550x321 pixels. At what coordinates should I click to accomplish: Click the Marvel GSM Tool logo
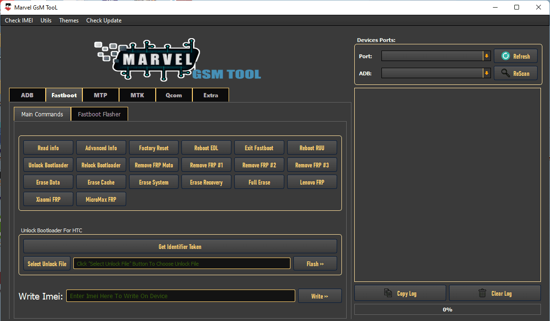178,60
